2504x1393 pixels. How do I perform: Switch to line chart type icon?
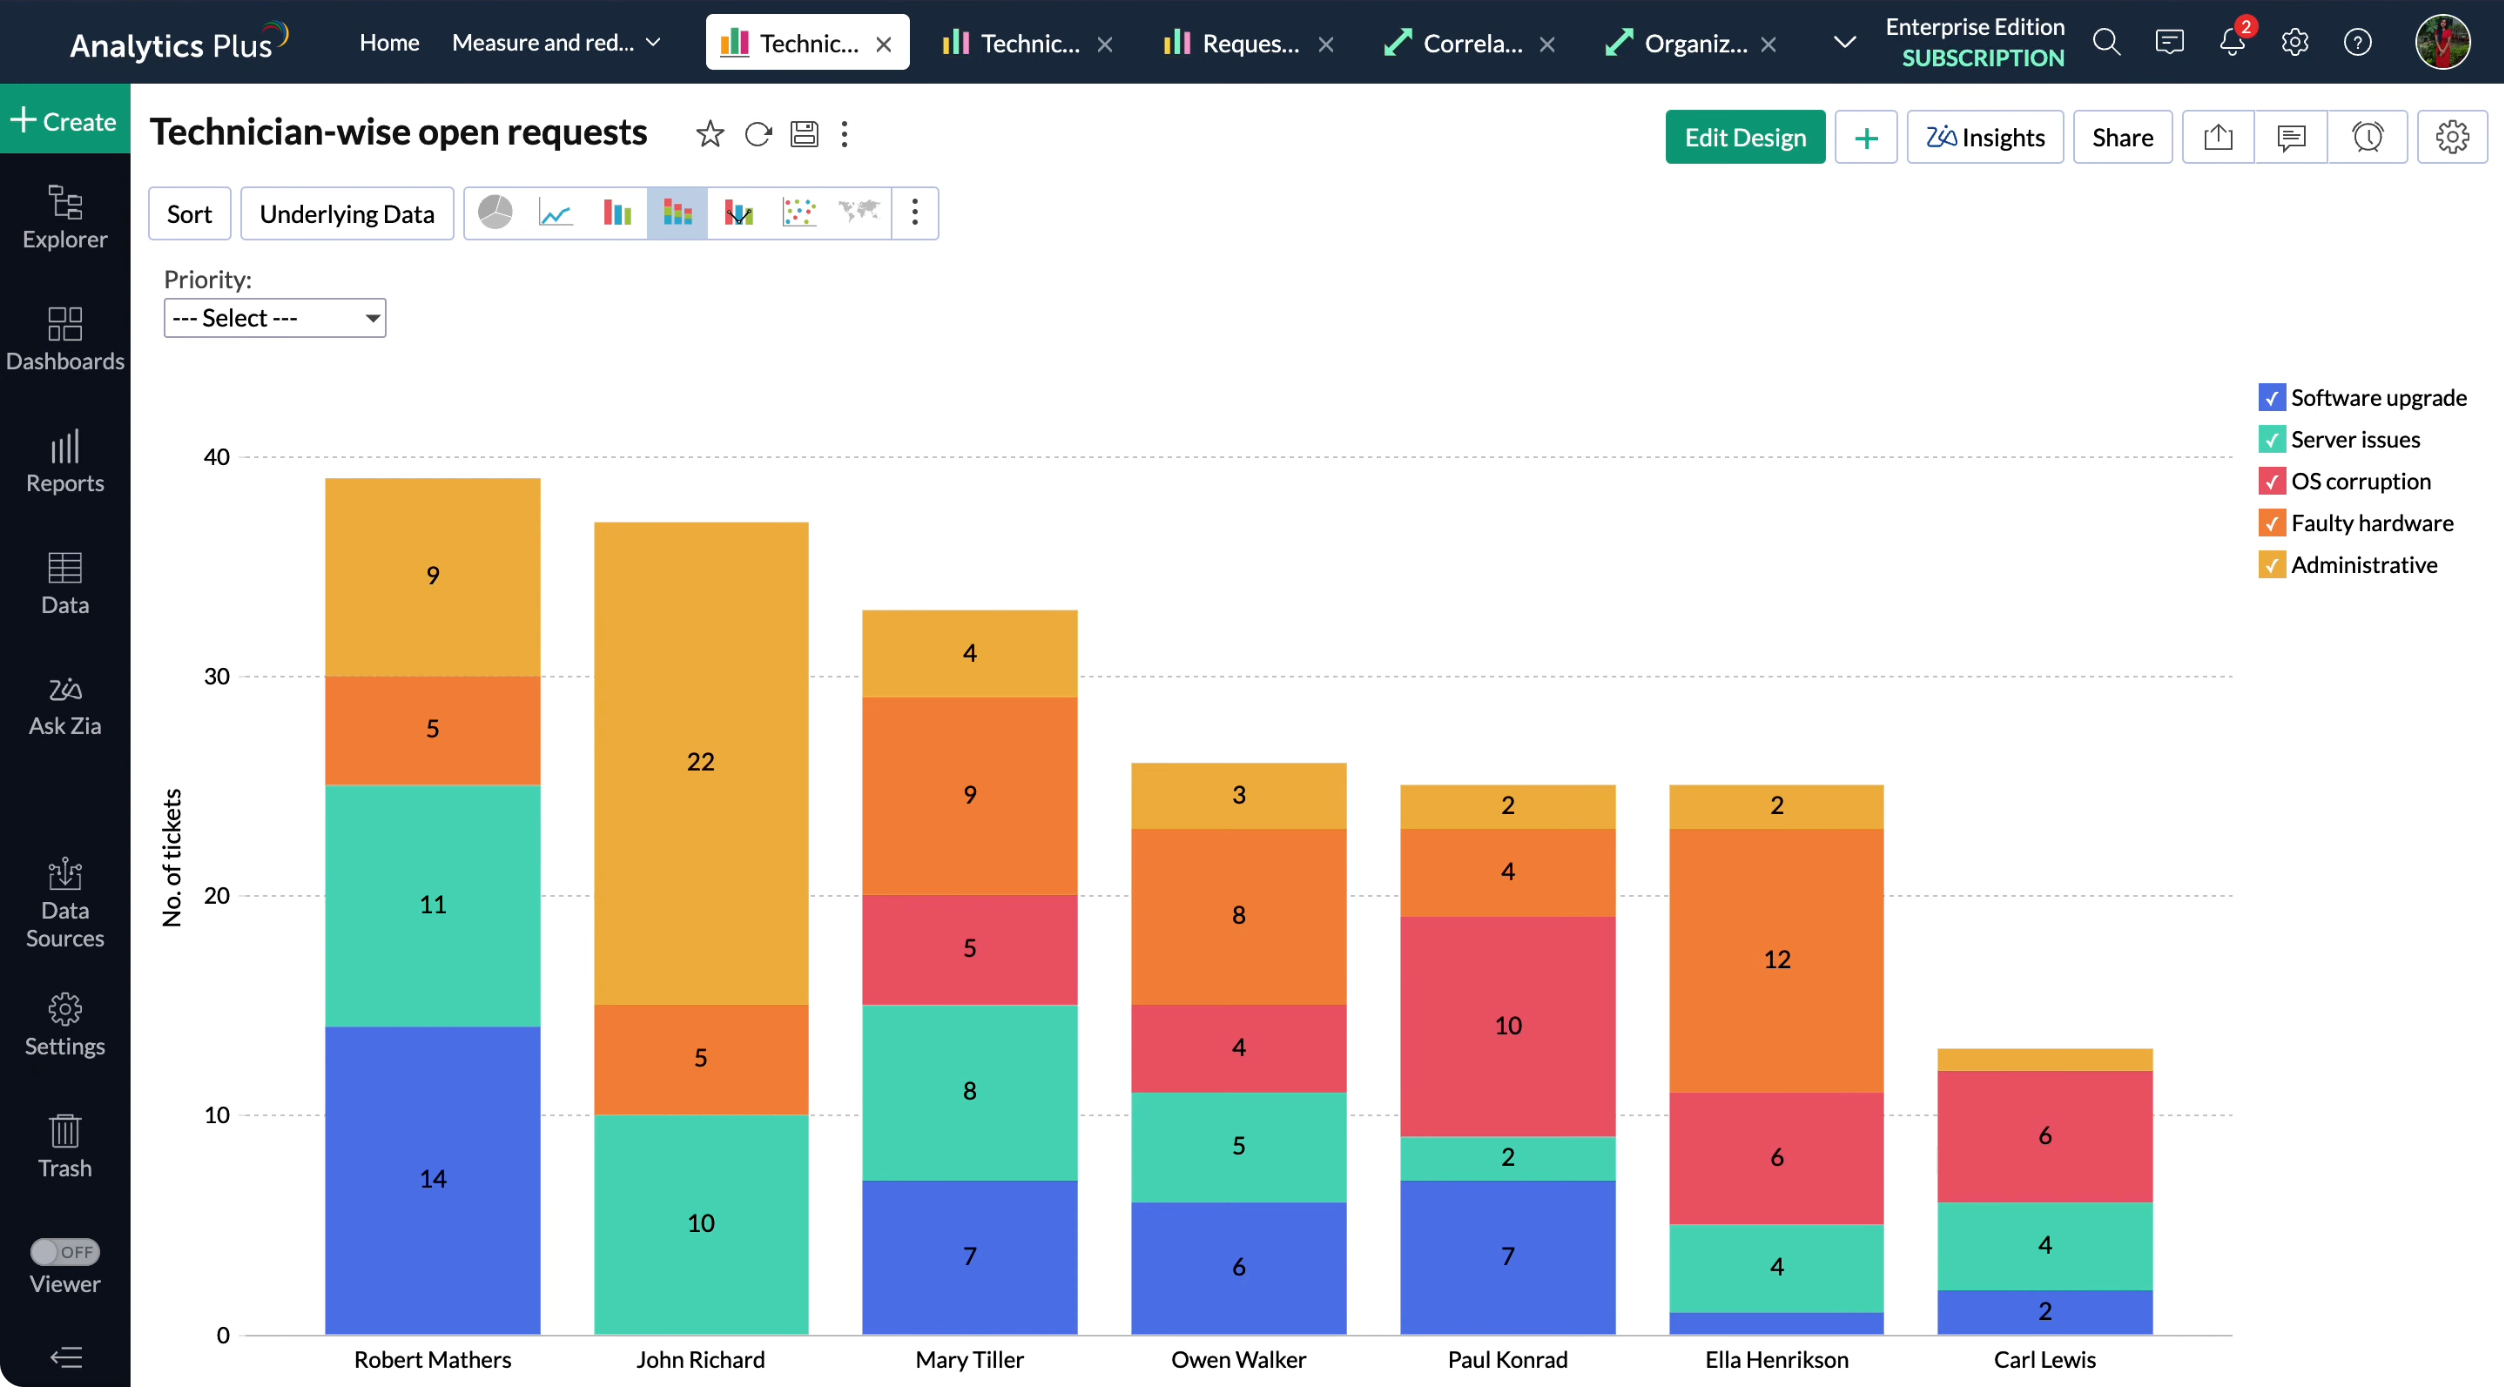[556, 213]
